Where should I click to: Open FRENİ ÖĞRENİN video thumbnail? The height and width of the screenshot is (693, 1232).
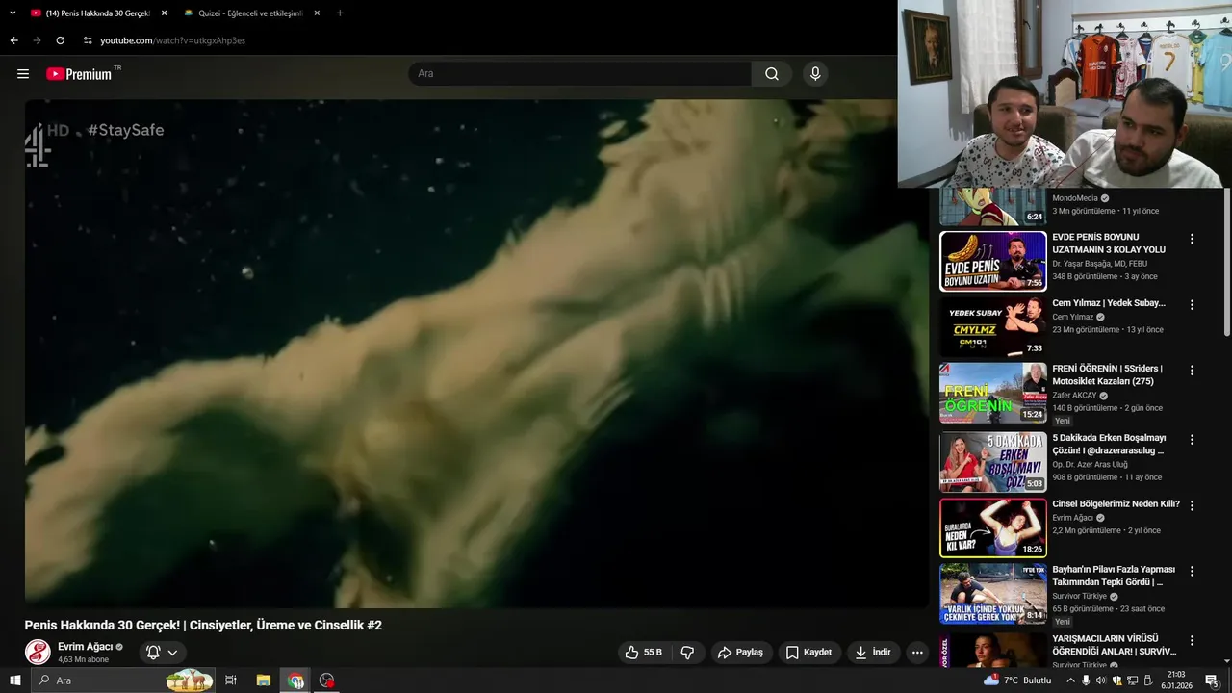coord(993,393)
